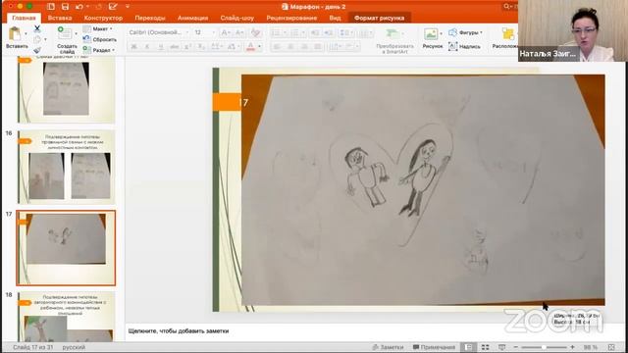Toggle bold (Ж) formatting
Image resolution: width=628 pixels, height=353 pixels.
pyautogui.click(x=134, y=47)
